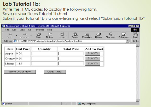This screenshot has width=151, height=107.
Task: Click the Orange item cell
Action: tap(10, 58)
